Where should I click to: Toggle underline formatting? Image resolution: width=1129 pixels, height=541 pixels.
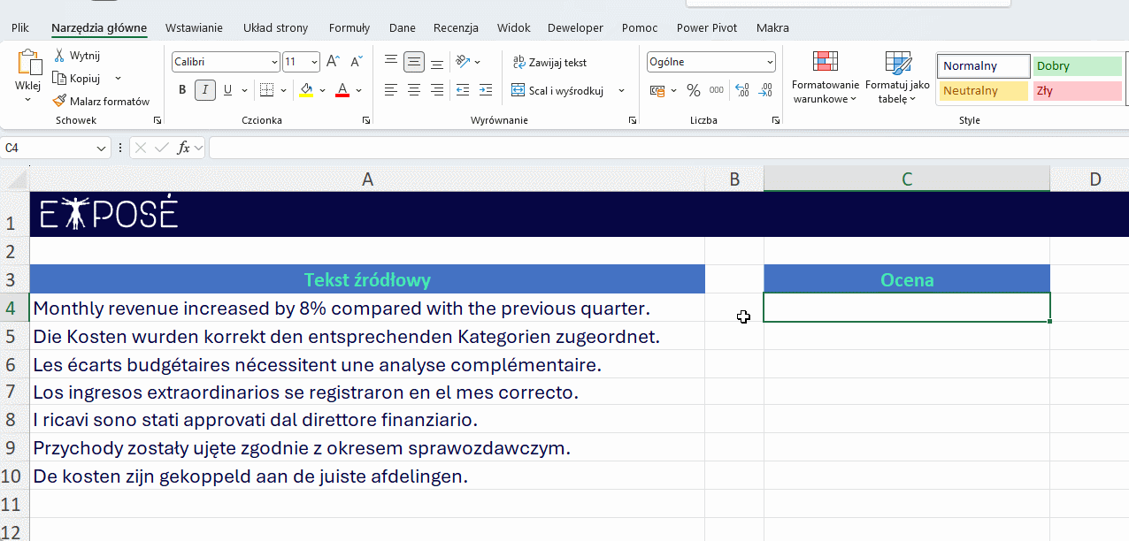click(227, 89)
